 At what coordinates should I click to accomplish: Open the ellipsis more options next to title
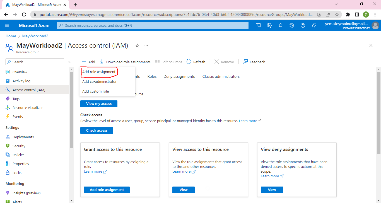click(x=146, y=45)
